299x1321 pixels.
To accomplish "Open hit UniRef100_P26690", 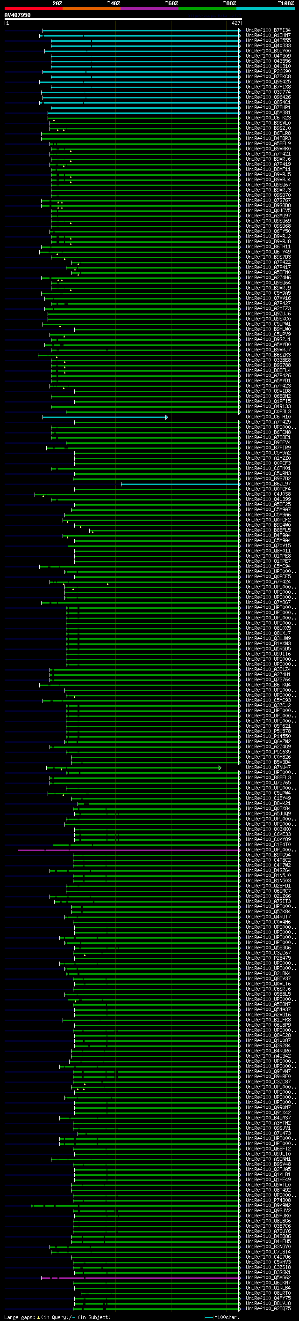I will click(268, 72).
